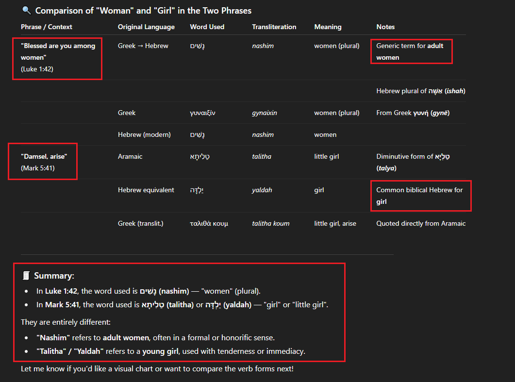Click the Hebrew (modern) cell
515x382 pixels.
[x=144, y=134]
